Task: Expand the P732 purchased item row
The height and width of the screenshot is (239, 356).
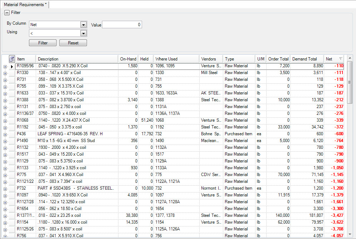Action: (x=5, y=189)
